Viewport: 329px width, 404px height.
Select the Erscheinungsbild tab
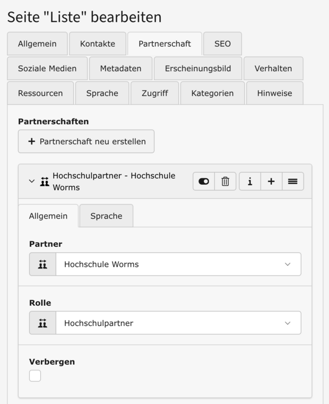198,68
